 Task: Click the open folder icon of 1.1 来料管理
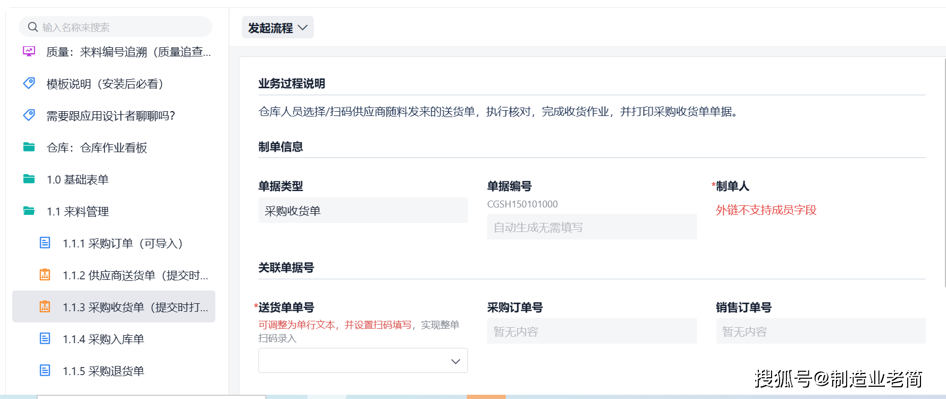click(x=29, y=211)
